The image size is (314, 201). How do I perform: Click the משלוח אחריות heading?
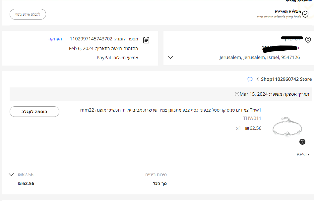point(288,12)
